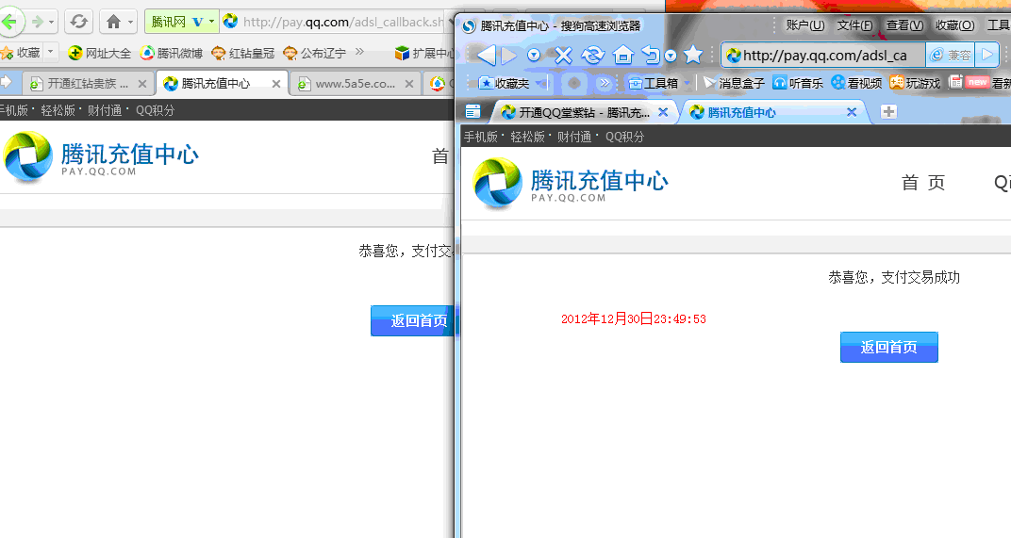Expand more bookmarks chevron in left browser
Viewport: 1011px width, 538px height.
click(x=359, y=52)
